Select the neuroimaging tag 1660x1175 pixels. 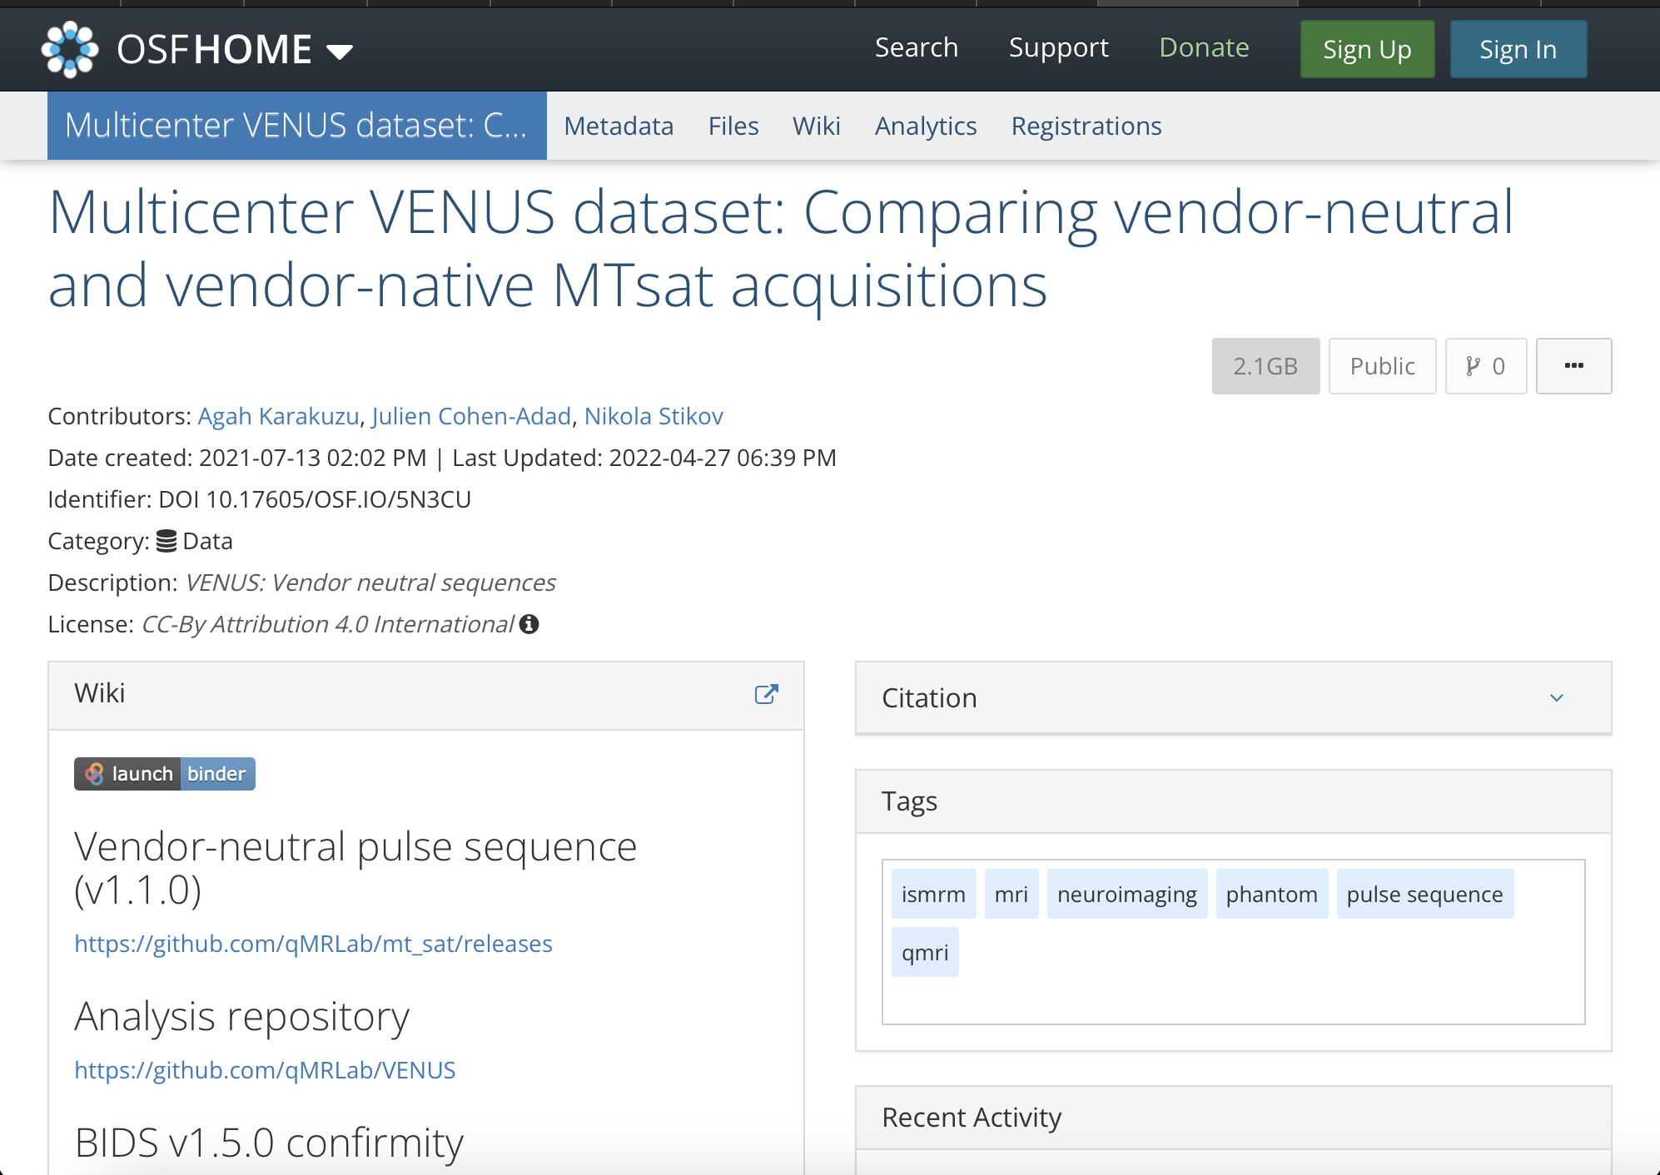coord(1126,895)
